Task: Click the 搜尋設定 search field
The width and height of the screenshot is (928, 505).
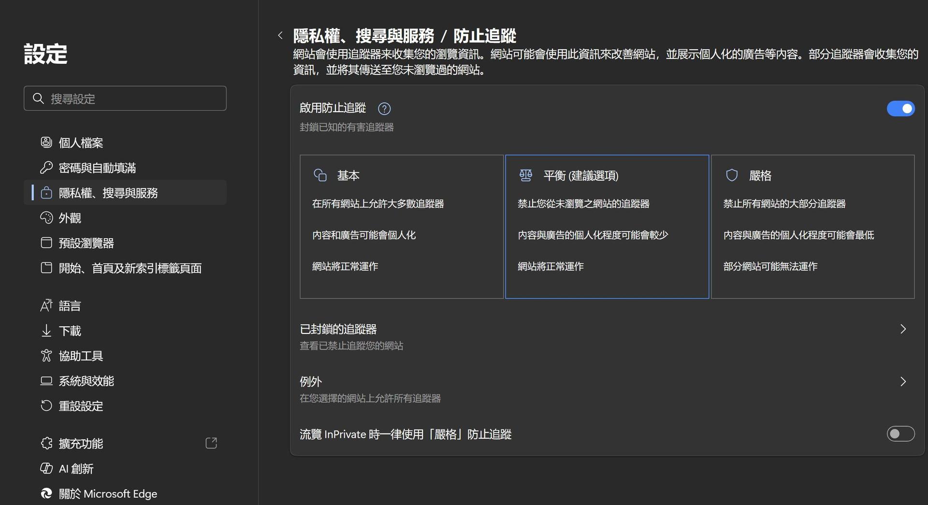Action: coord(125,99)
